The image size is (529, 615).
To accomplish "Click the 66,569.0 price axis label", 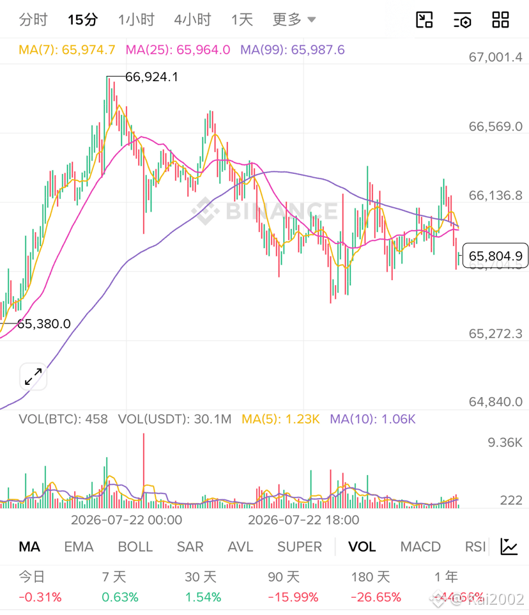I will pos(496,127).
